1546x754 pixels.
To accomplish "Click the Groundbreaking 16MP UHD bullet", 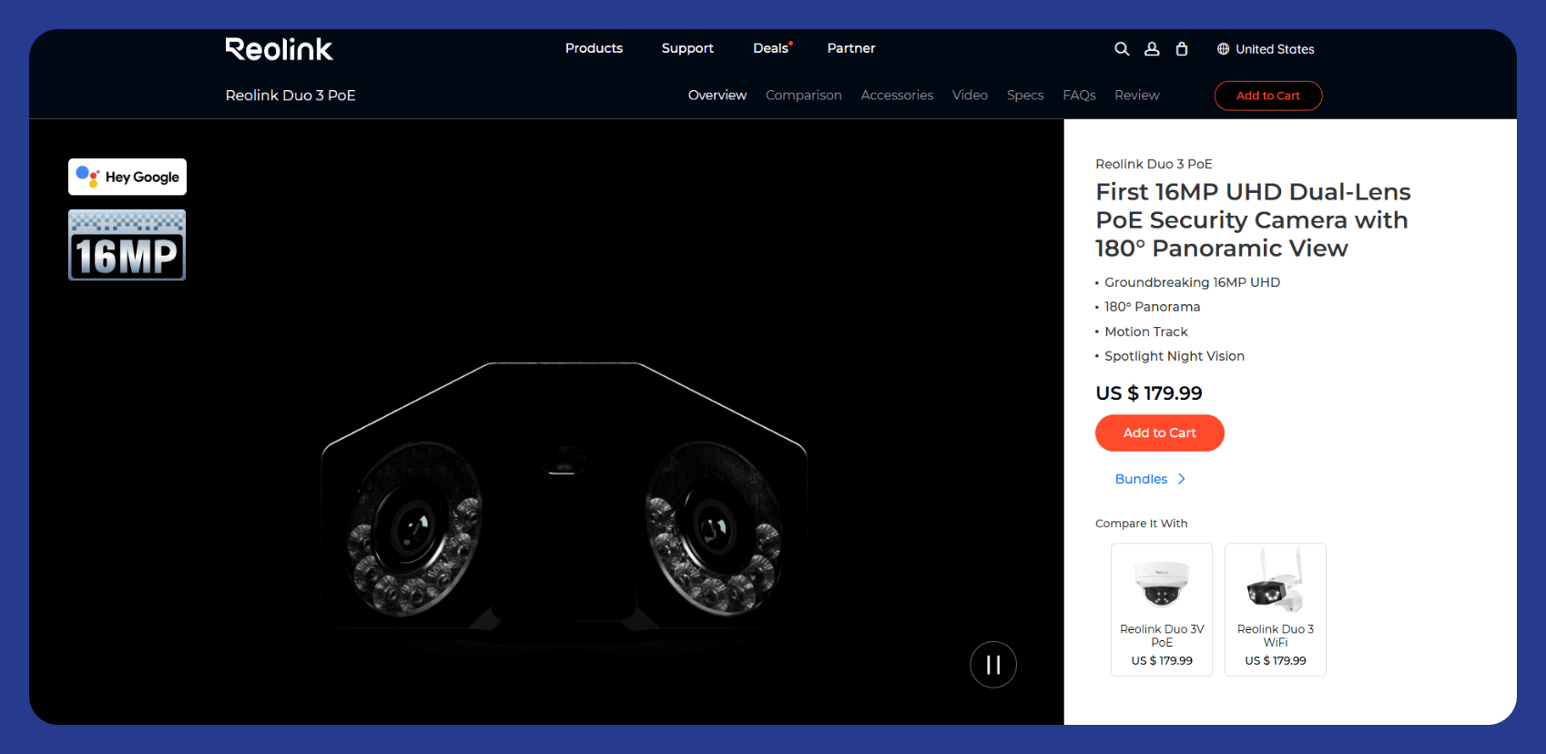I will point(1192,282).
